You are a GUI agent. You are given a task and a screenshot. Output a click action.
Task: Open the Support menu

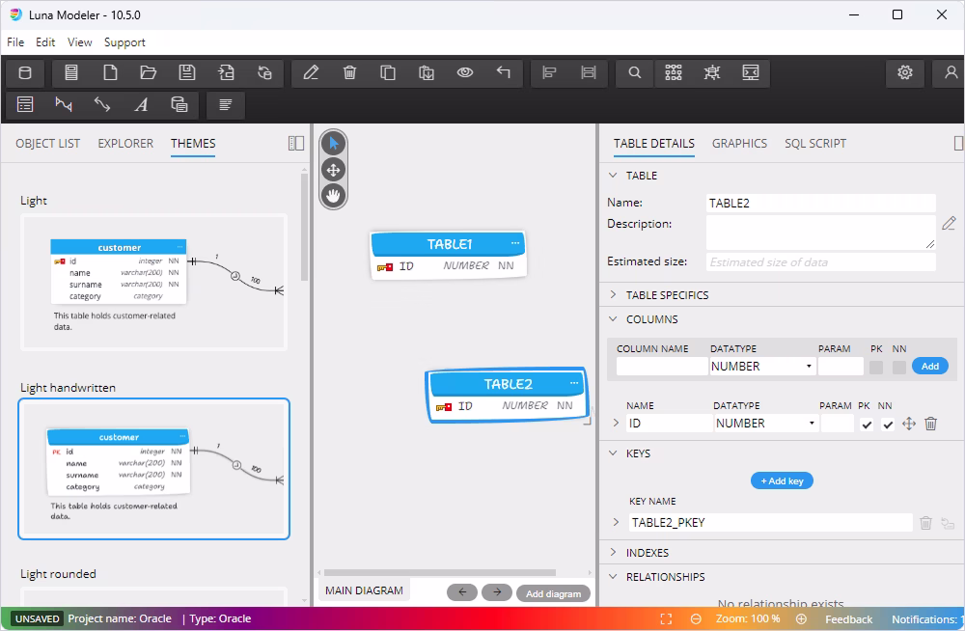click(x=124, y=42)
